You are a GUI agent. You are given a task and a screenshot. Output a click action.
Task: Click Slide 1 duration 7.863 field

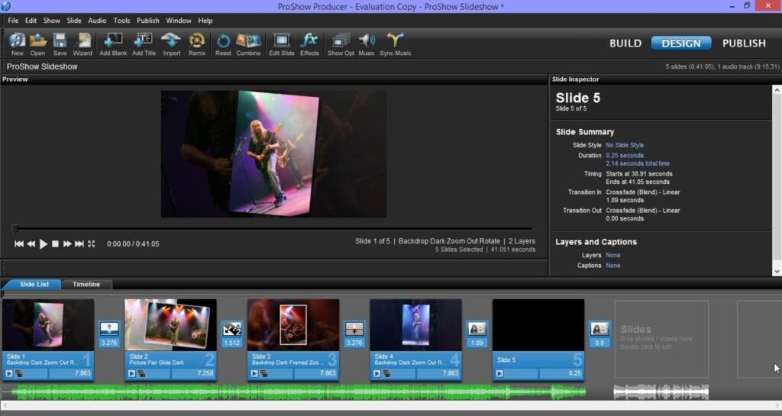tap(70, 373)
